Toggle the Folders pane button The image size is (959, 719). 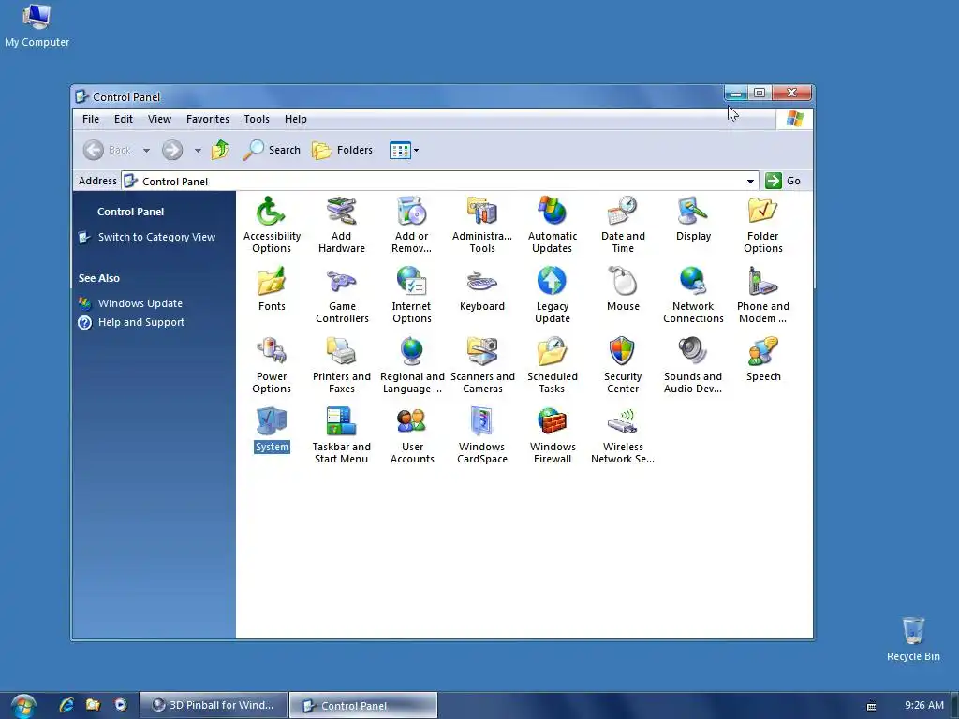(343, 150)
